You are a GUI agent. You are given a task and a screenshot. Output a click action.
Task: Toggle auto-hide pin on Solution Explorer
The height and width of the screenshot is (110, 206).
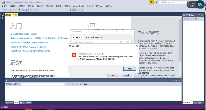(x=199, y=15)
